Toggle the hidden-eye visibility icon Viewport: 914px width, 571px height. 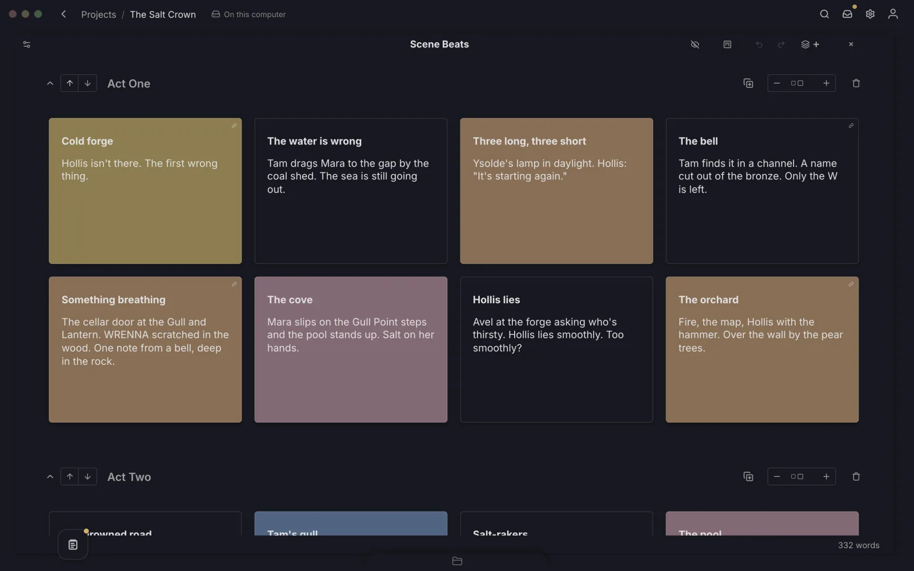click(695, 45)
